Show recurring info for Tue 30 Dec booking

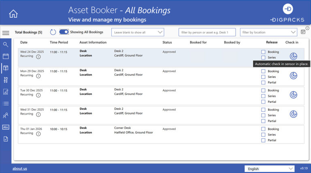click(x=38, y=96)
